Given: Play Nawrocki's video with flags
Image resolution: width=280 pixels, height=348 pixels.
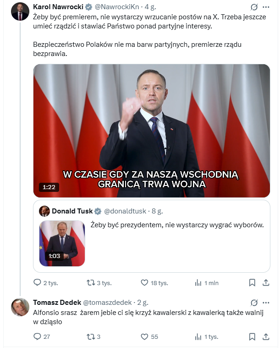Looking at the screenshot, I should (152, 131).
